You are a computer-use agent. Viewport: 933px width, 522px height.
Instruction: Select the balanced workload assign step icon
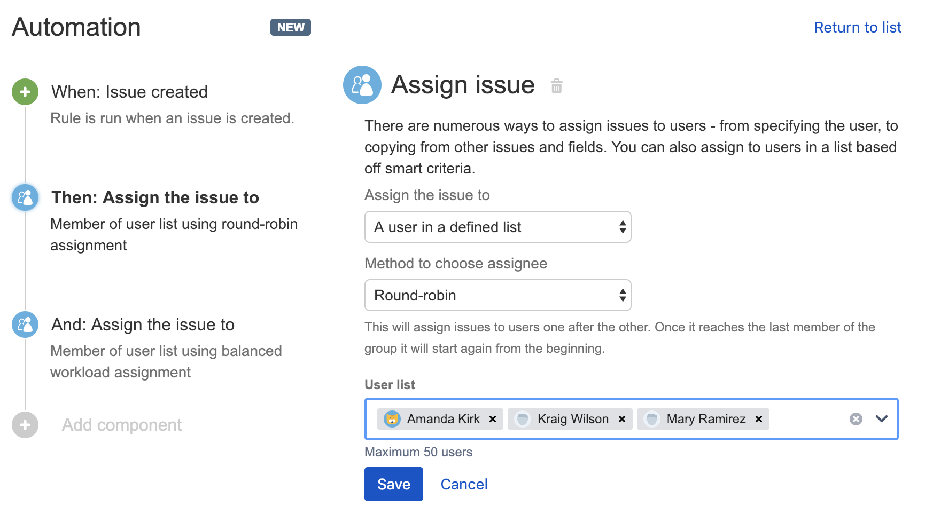25,325
